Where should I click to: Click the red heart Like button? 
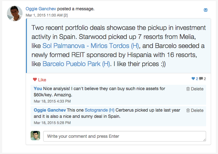tap(39, 80)
